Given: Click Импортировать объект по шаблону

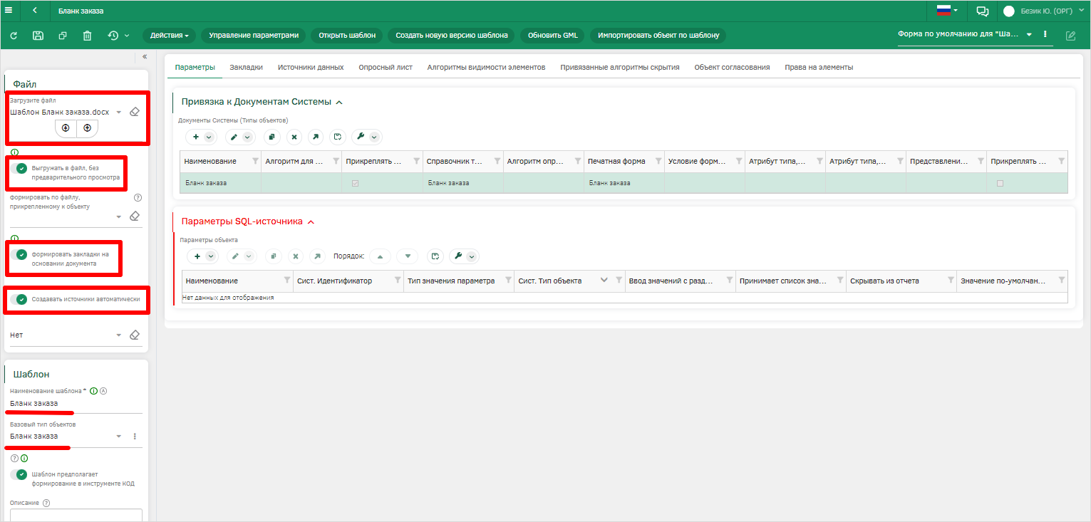Looking at the screenshot, I should tap(658, 35).
